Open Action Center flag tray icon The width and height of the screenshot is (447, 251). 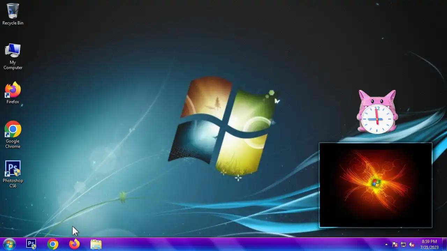(x=395, y=244)
